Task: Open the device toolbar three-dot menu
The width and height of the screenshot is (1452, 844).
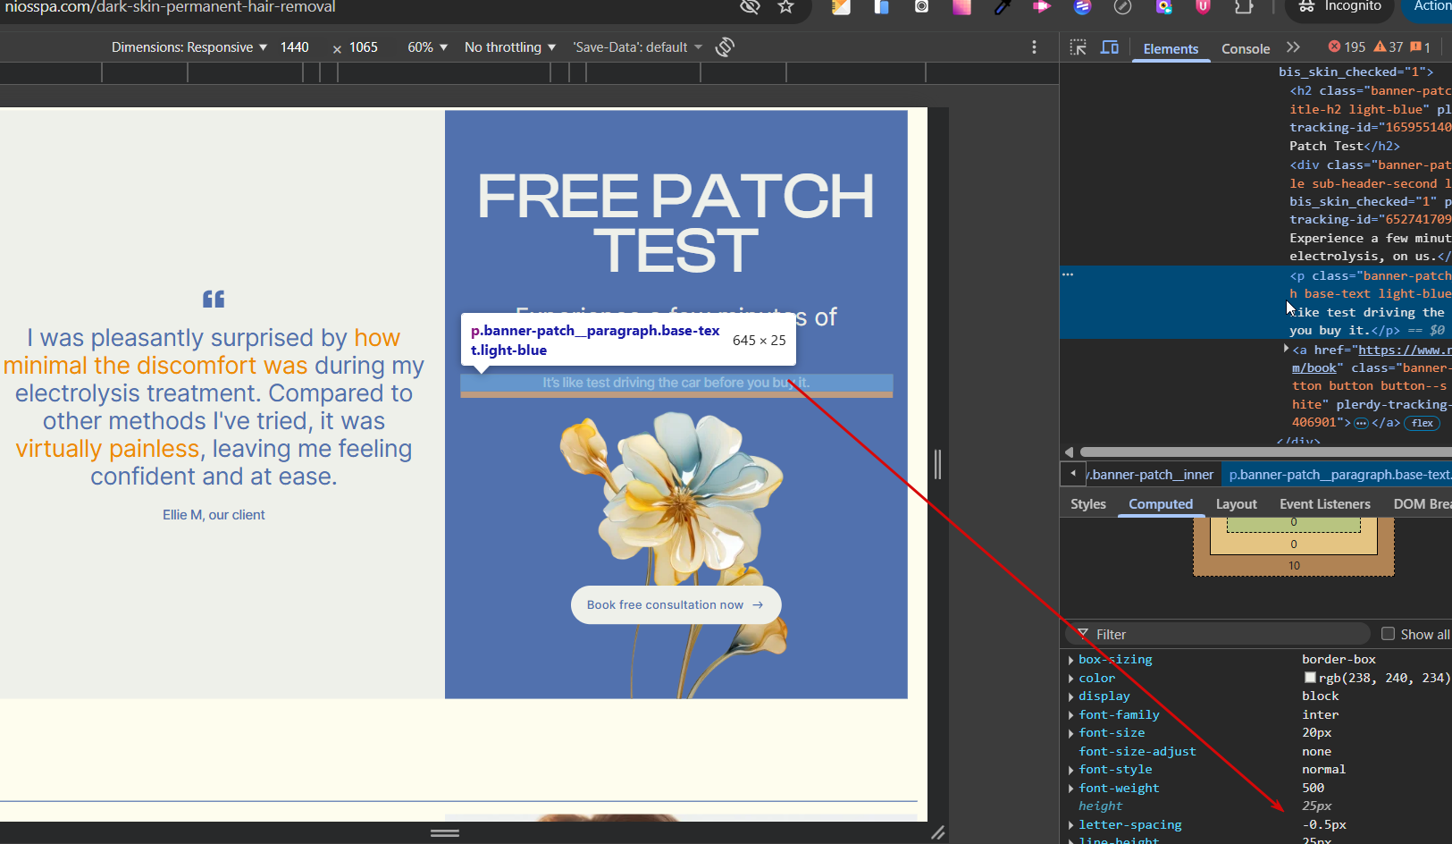Action: (x=1034, y=47)
